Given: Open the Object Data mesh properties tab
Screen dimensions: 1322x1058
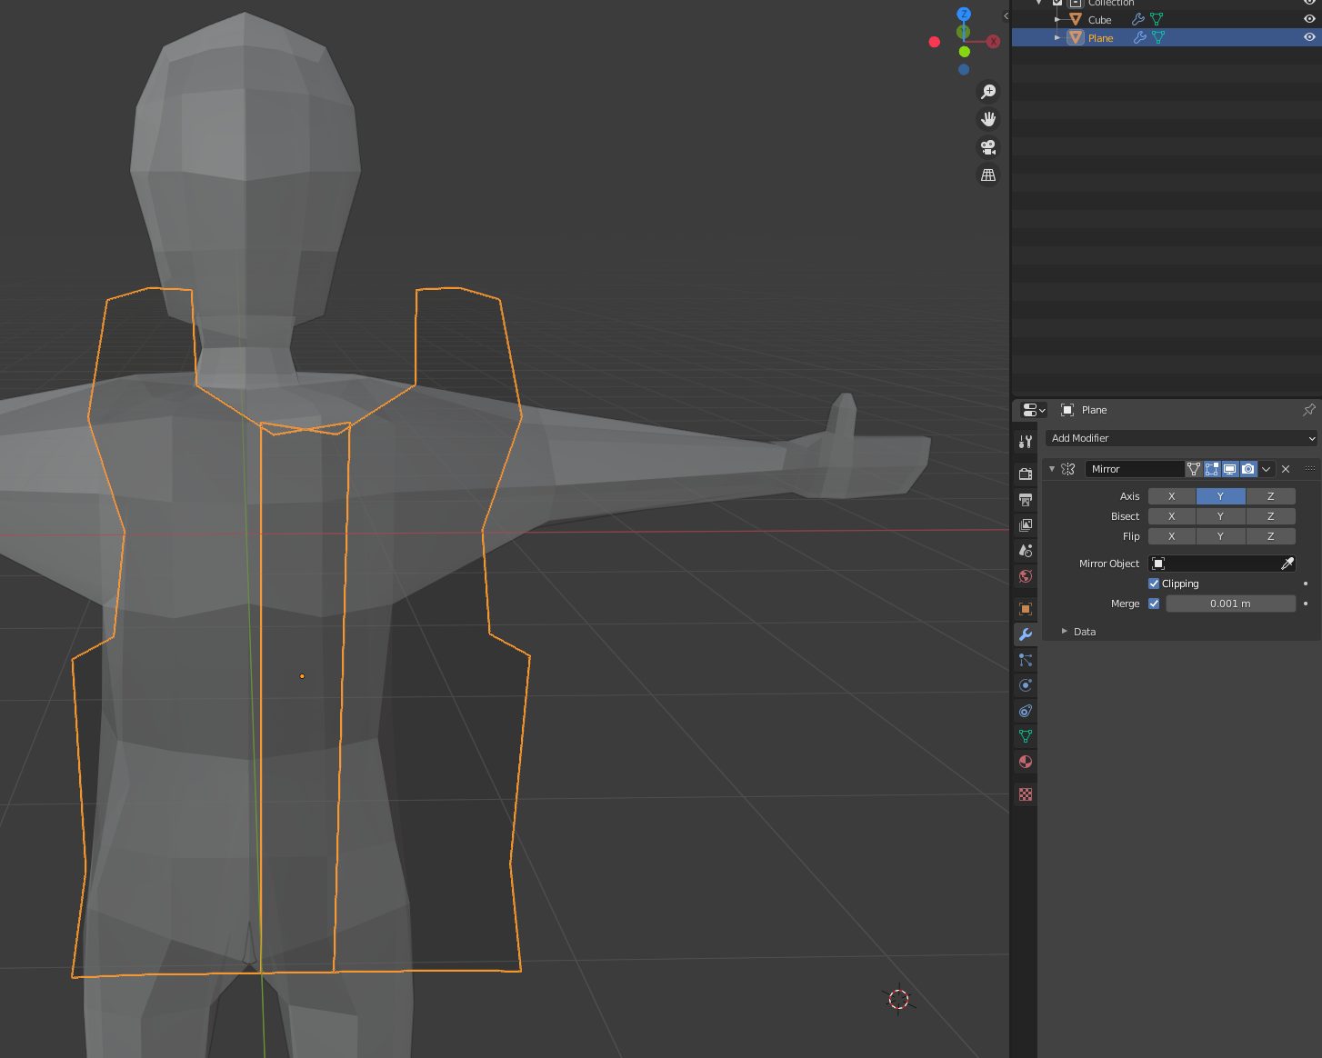Looking at the screenshot, I should click(x=1026, y=736).
